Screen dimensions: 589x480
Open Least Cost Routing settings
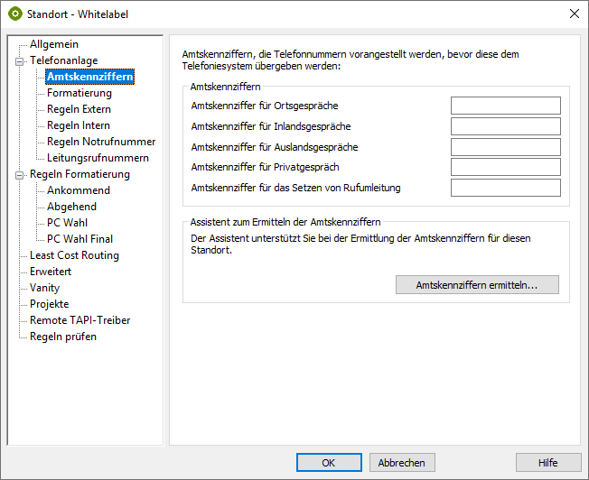click(74, 255)
